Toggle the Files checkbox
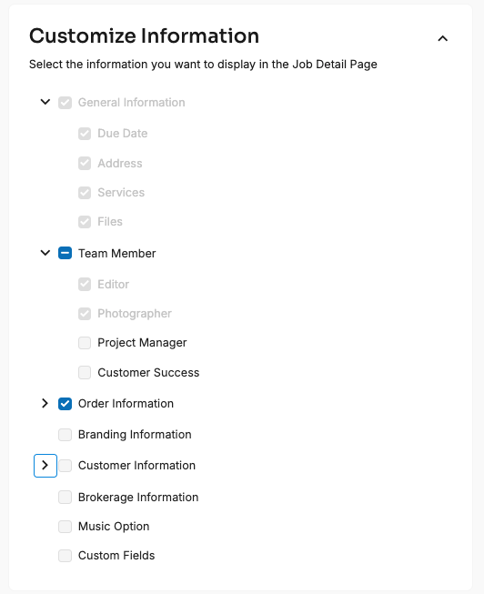 point(85,222)
